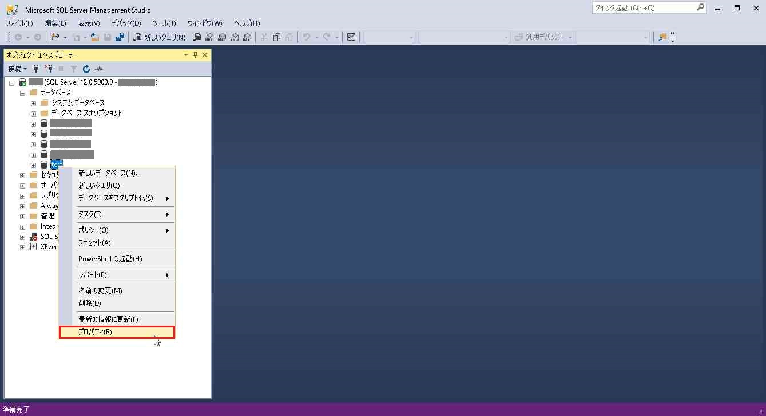The image size is (766, 416).
Task: Expand the test database node
Action: [33, 165]
